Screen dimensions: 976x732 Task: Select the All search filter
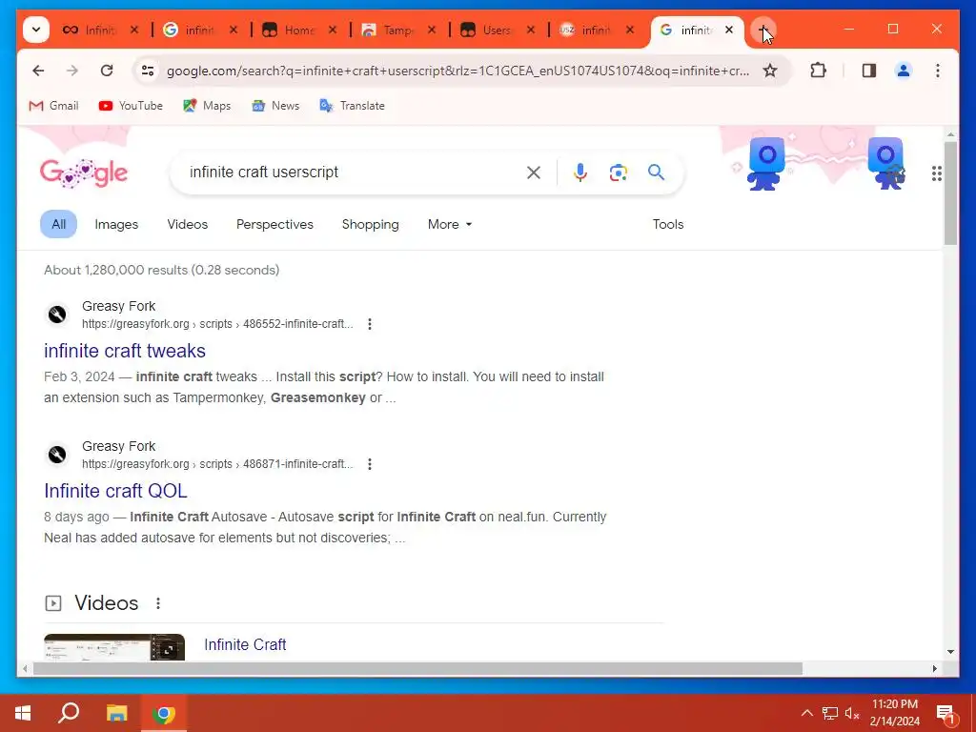58,224
